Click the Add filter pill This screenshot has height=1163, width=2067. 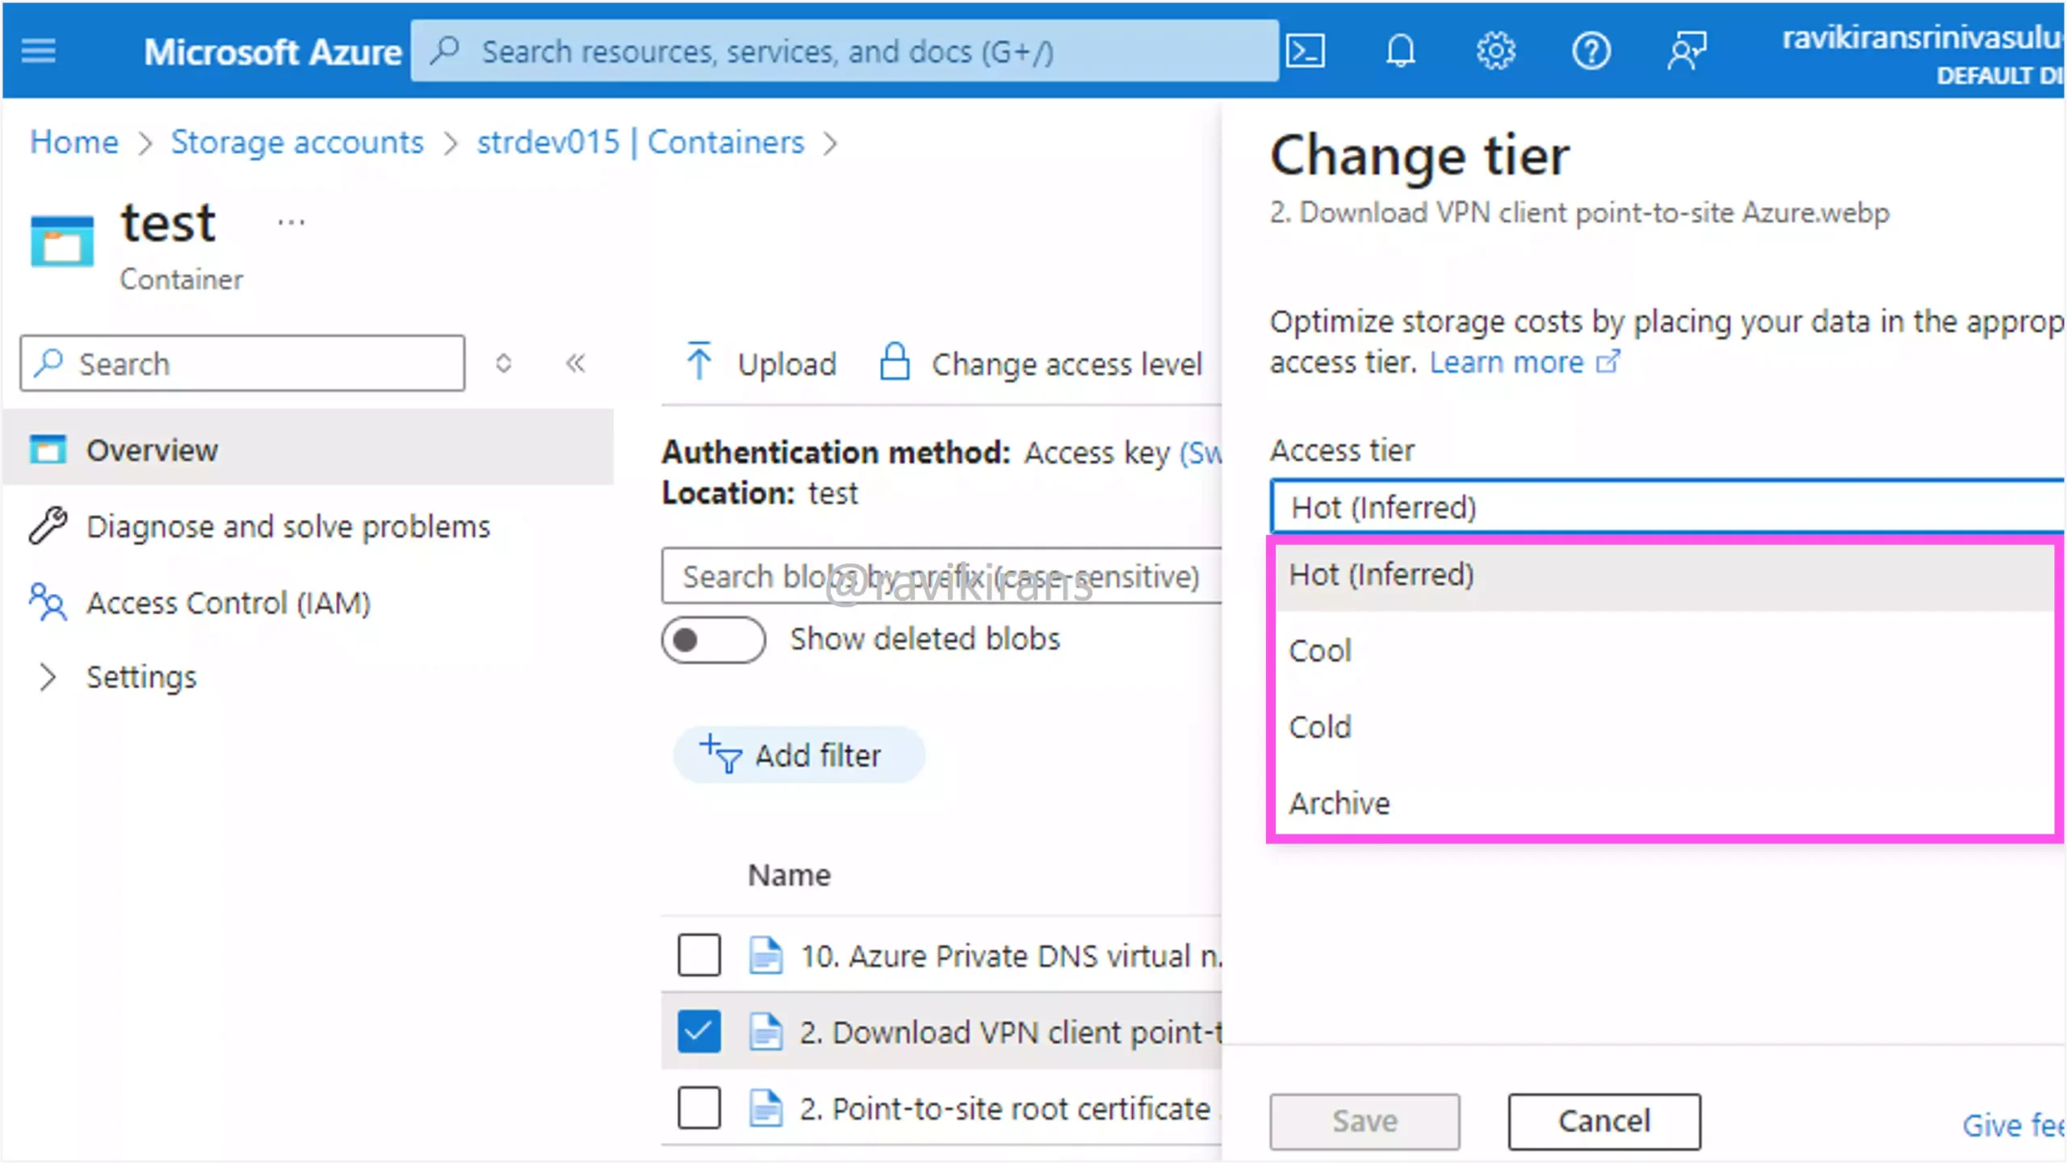point(799,755)
